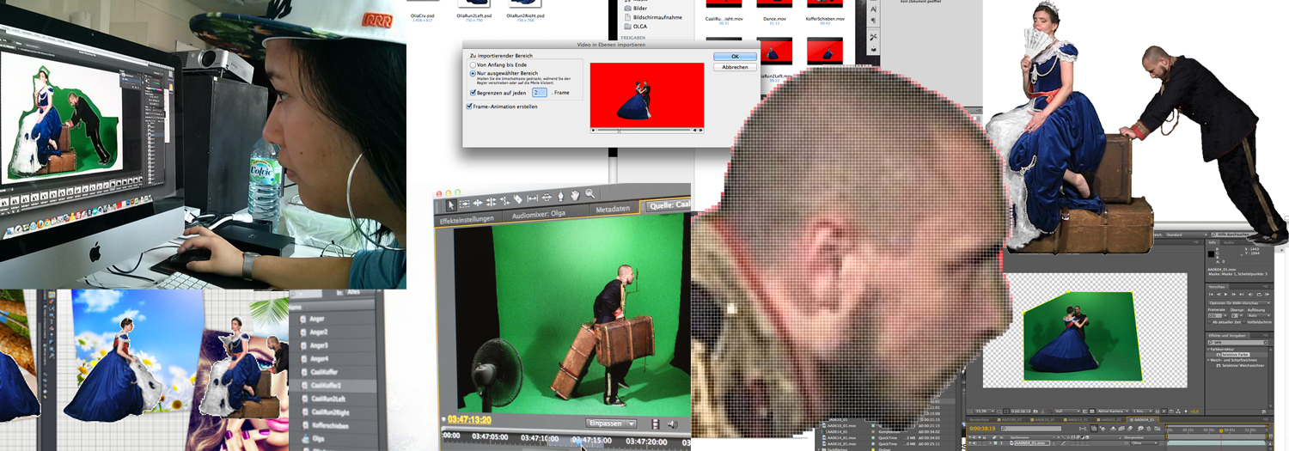Click OK in the video import dialog
This screenshot has width=1289, height=451.
[734, 56]
